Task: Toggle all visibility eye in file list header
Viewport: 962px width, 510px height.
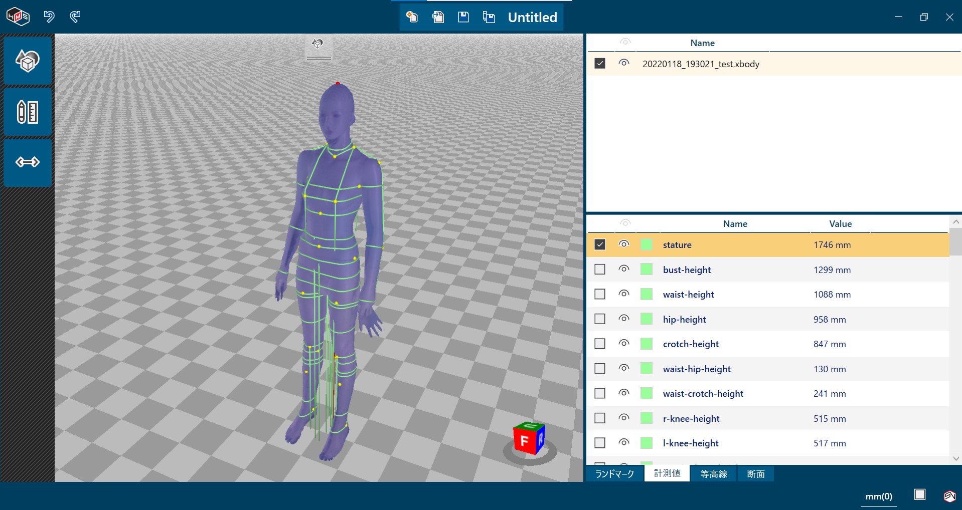Action: coord(625,42)
